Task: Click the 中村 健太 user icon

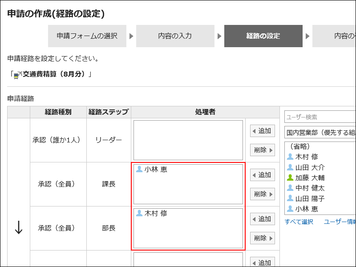Action: tap(290, 188)
